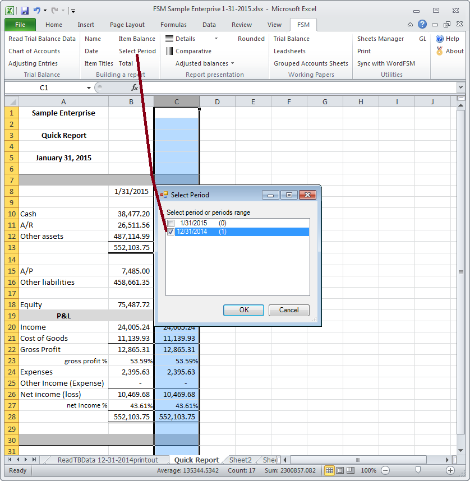
Task: Open the Formulas ribbon tab
Action: coord(173,25)
